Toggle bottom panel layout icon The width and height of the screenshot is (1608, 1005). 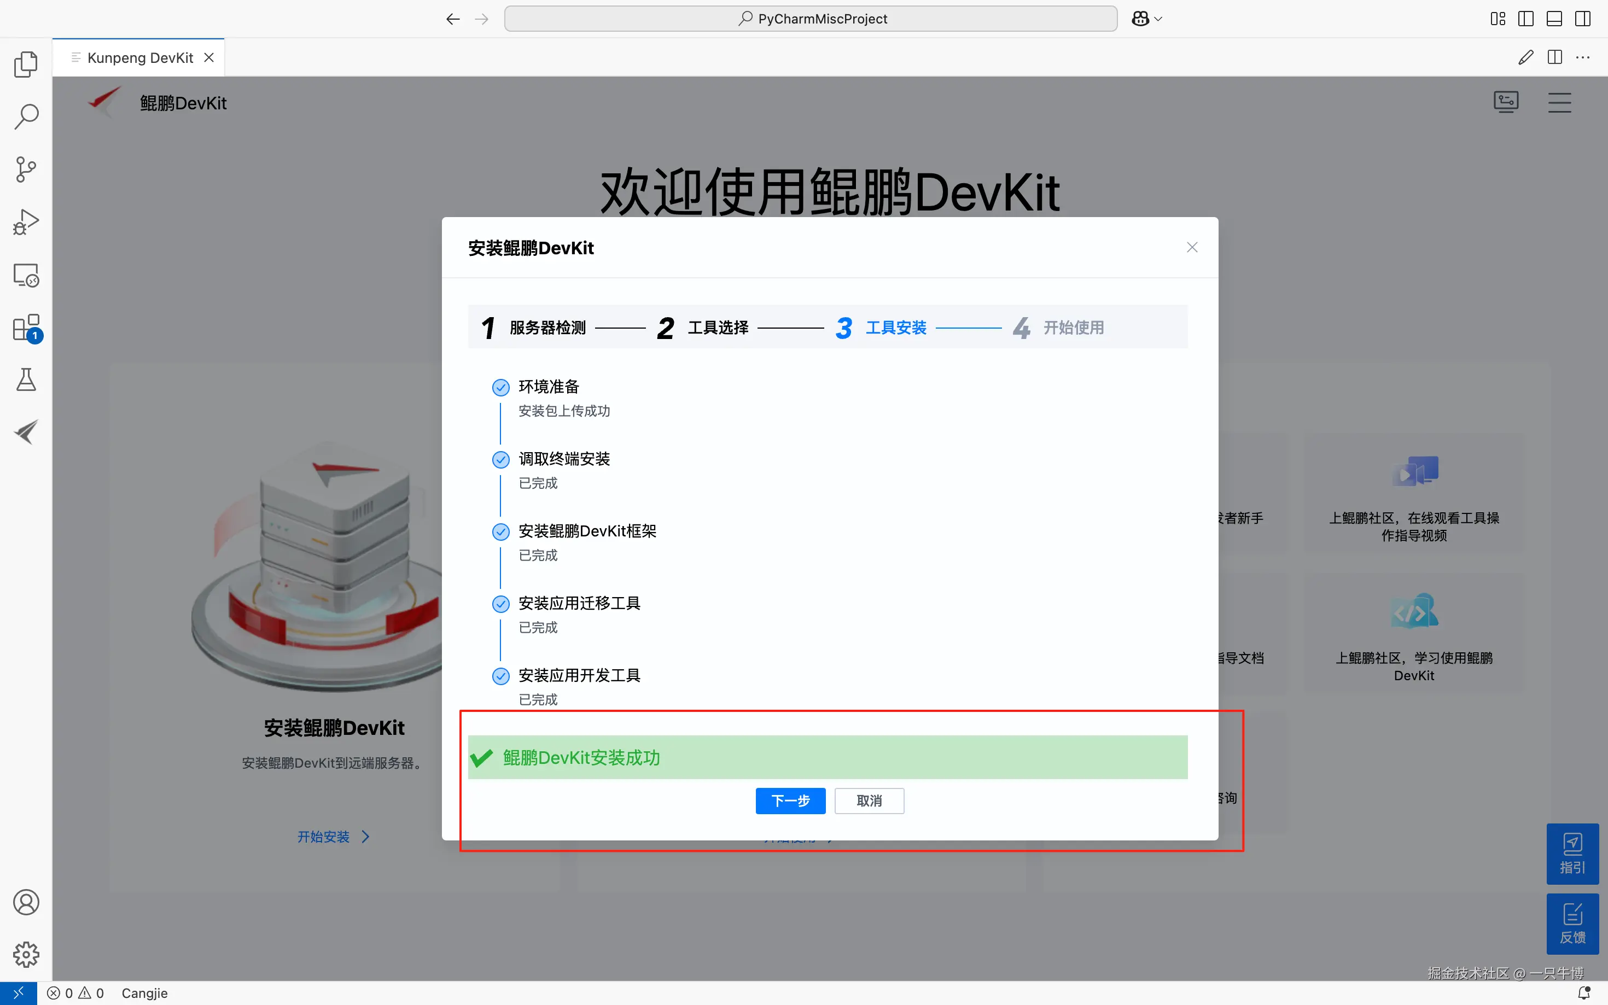pyautogui.click(x=1554, y=19)
